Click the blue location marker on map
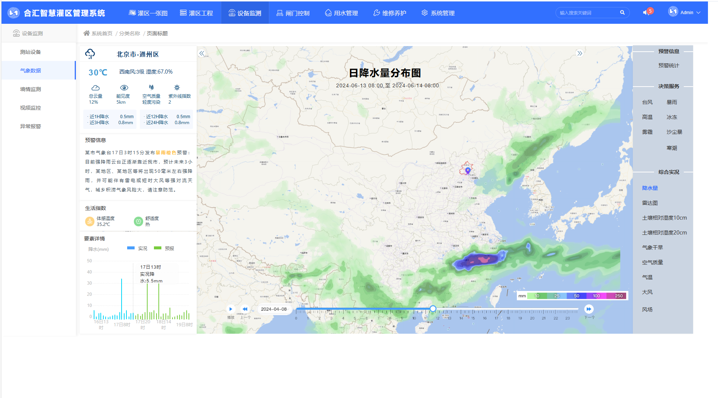Viewport: 718px width, 398px height. (468, 171)
